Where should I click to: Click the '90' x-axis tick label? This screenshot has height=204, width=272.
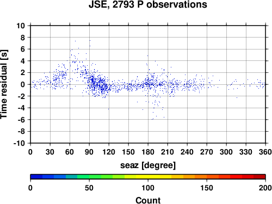click(89, 152)
